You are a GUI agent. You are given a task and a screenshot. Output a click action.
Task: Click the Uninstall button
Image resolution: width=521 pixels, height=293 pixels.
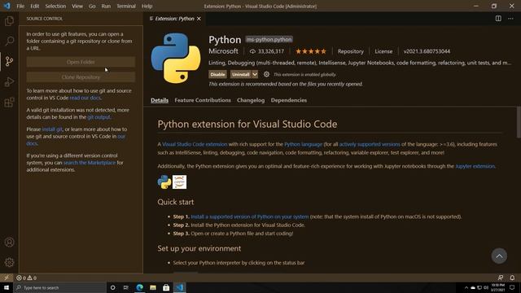pos(241,74)
